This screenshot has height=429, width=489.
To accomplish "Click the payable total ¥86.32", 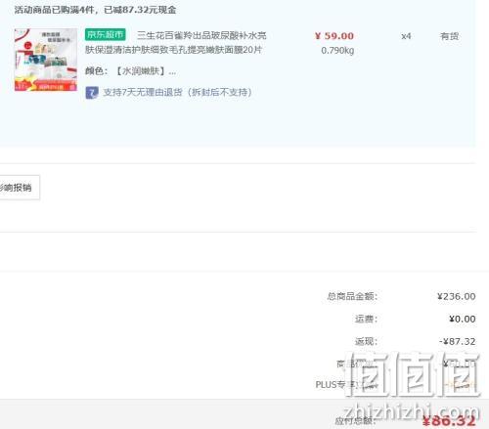I will [x=449, y=421].
